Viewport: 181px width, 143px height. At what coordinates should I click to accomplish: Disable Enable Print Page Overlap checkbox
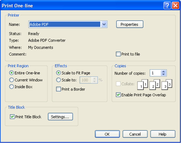(118, 95)
